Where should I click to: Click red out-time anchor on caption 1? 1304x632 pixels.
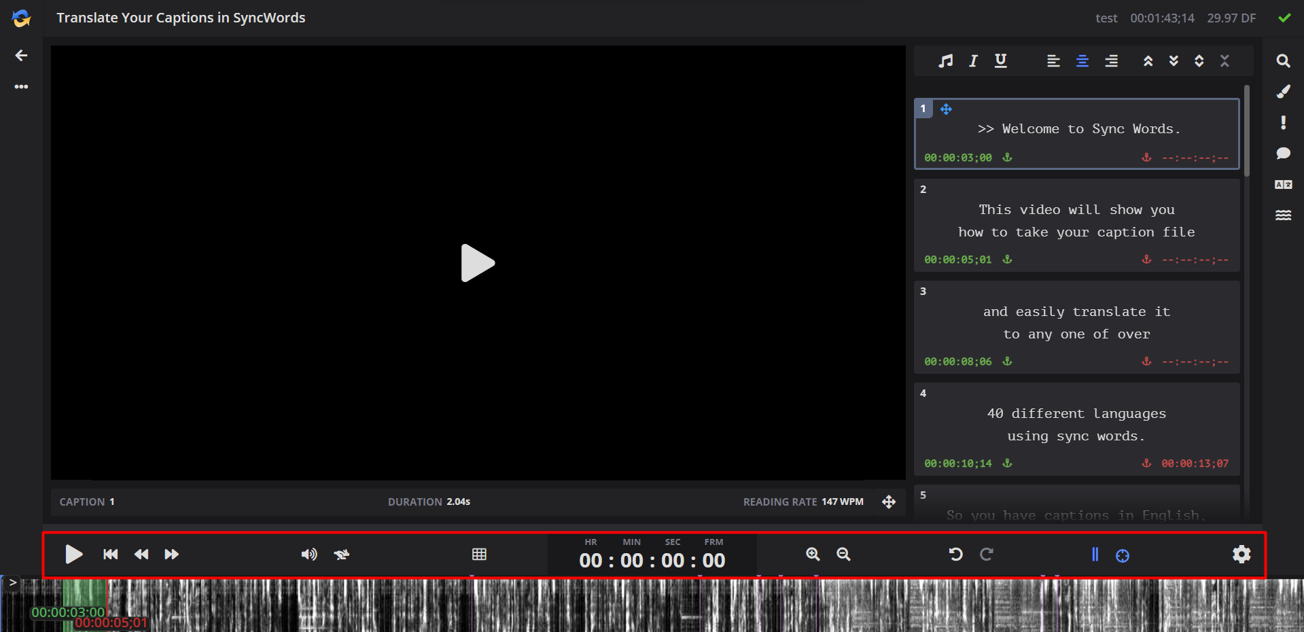point(1146,158)
